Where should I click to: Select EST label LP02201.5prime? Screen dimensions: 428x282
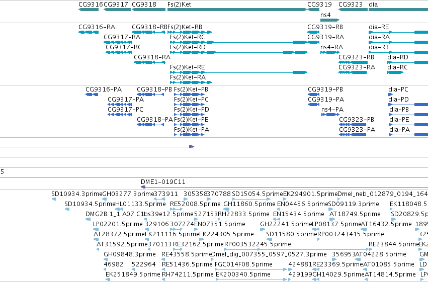tap(118, 224)
